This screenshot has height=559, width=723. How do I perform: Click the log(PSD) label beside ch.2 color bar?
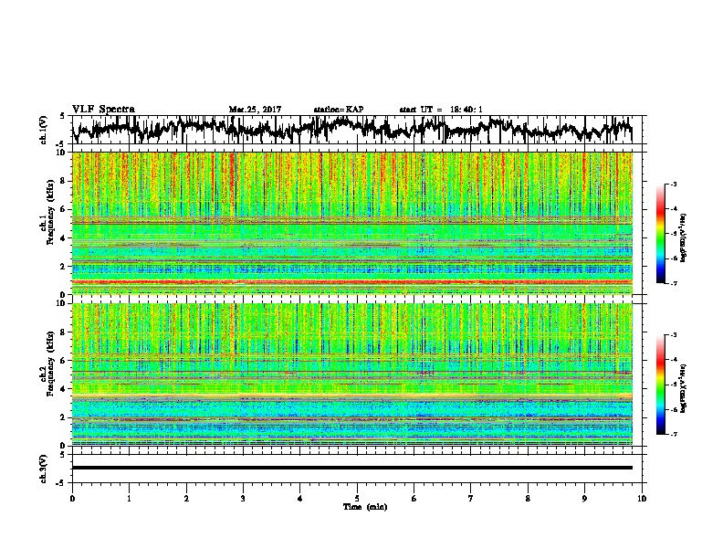click(x=684, y=387)
